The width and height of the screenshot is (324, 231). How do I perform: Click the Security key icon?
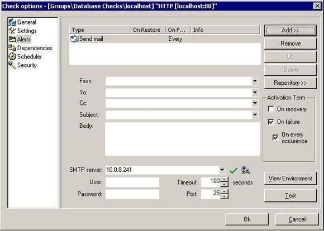12,65
